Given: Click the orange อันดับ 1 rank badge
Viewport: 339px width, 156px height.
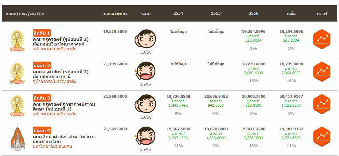Looking at the screenshot, I should [42, 33].
